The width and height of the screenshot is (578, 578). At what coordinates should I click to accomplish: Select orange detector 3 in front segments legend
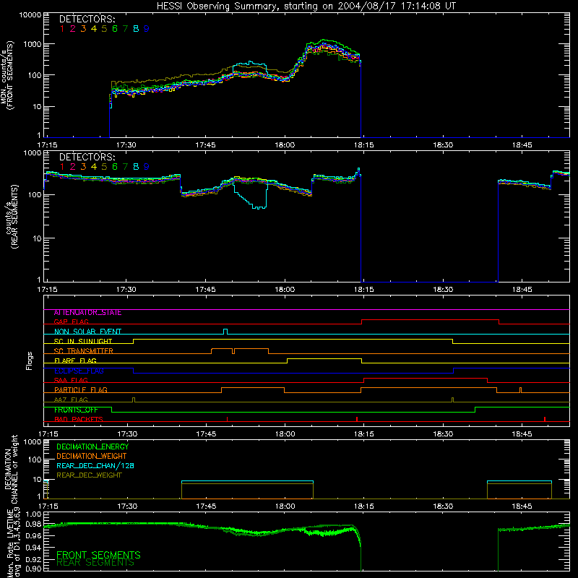83,29
